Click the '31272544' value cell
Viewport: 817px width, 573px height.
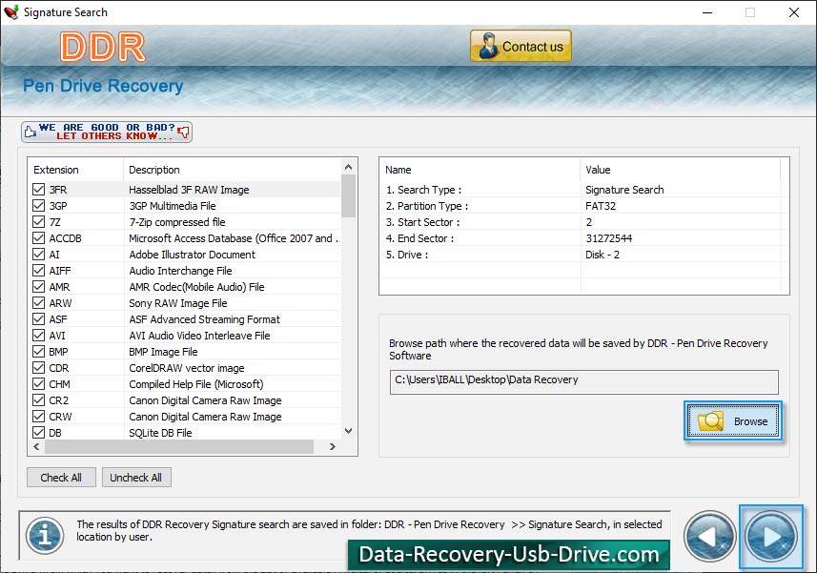(x=608, y=238)
